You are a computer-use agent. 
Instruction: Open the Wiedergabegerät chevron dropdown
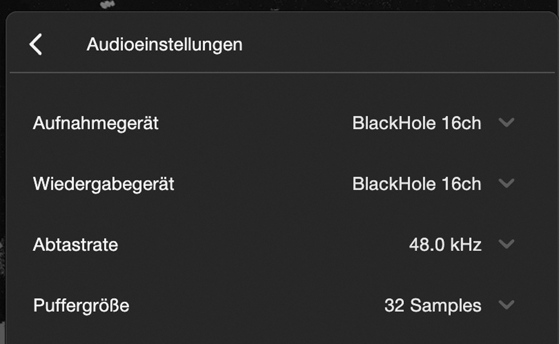pos(507,183)
